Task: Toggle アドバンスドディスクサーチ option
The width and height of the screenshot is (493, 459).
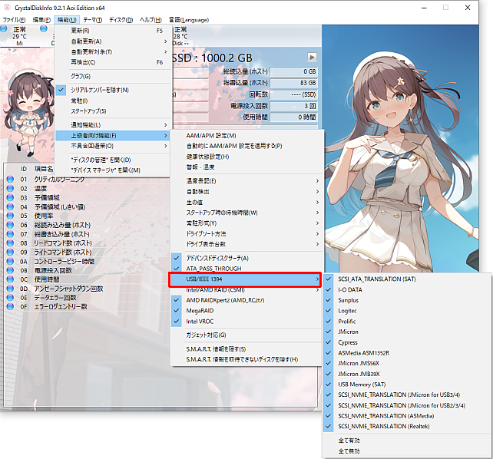Action: click(246, 258)
